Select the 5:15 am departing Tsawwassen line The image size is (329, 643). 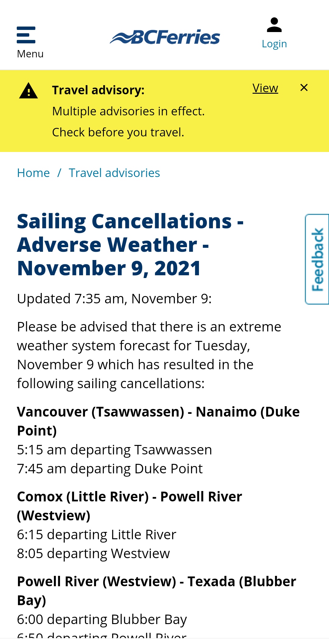(x=114, y=450)
